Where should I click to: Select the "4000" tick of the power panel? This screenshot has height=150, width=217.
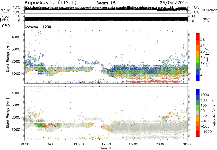(16, 37)
